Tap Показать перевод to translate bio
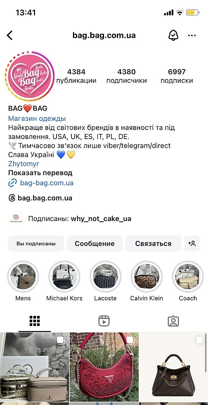This screenshot has height=405, width=208. [40, 173]
